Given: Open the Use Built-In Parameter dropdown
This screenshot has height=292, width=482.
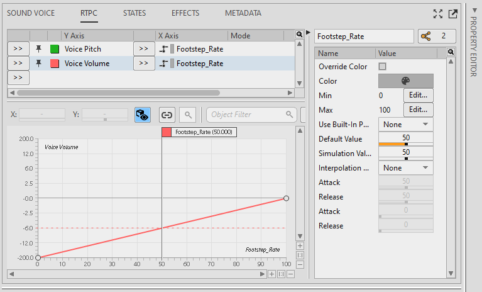Looking at the screenshot, I should click(x=405, y=125).
